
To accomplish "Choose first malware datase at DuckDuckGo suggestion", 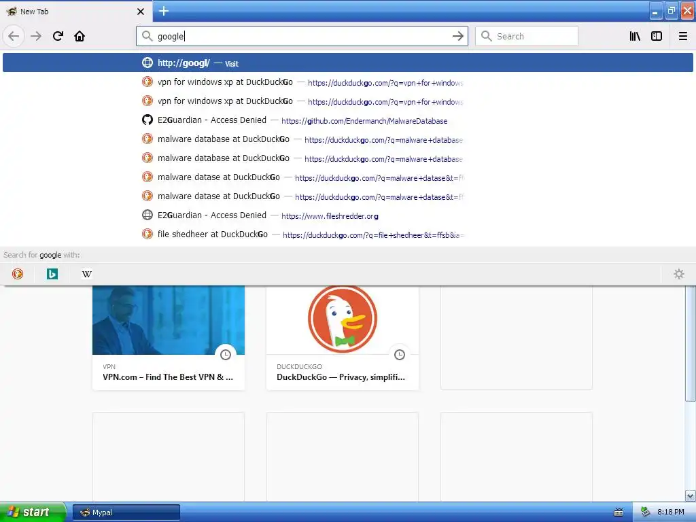I will coord(347,177).
